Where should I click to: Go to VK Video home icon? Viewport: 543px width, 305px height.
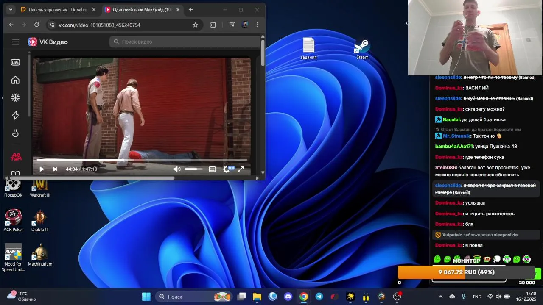[15, 80]
